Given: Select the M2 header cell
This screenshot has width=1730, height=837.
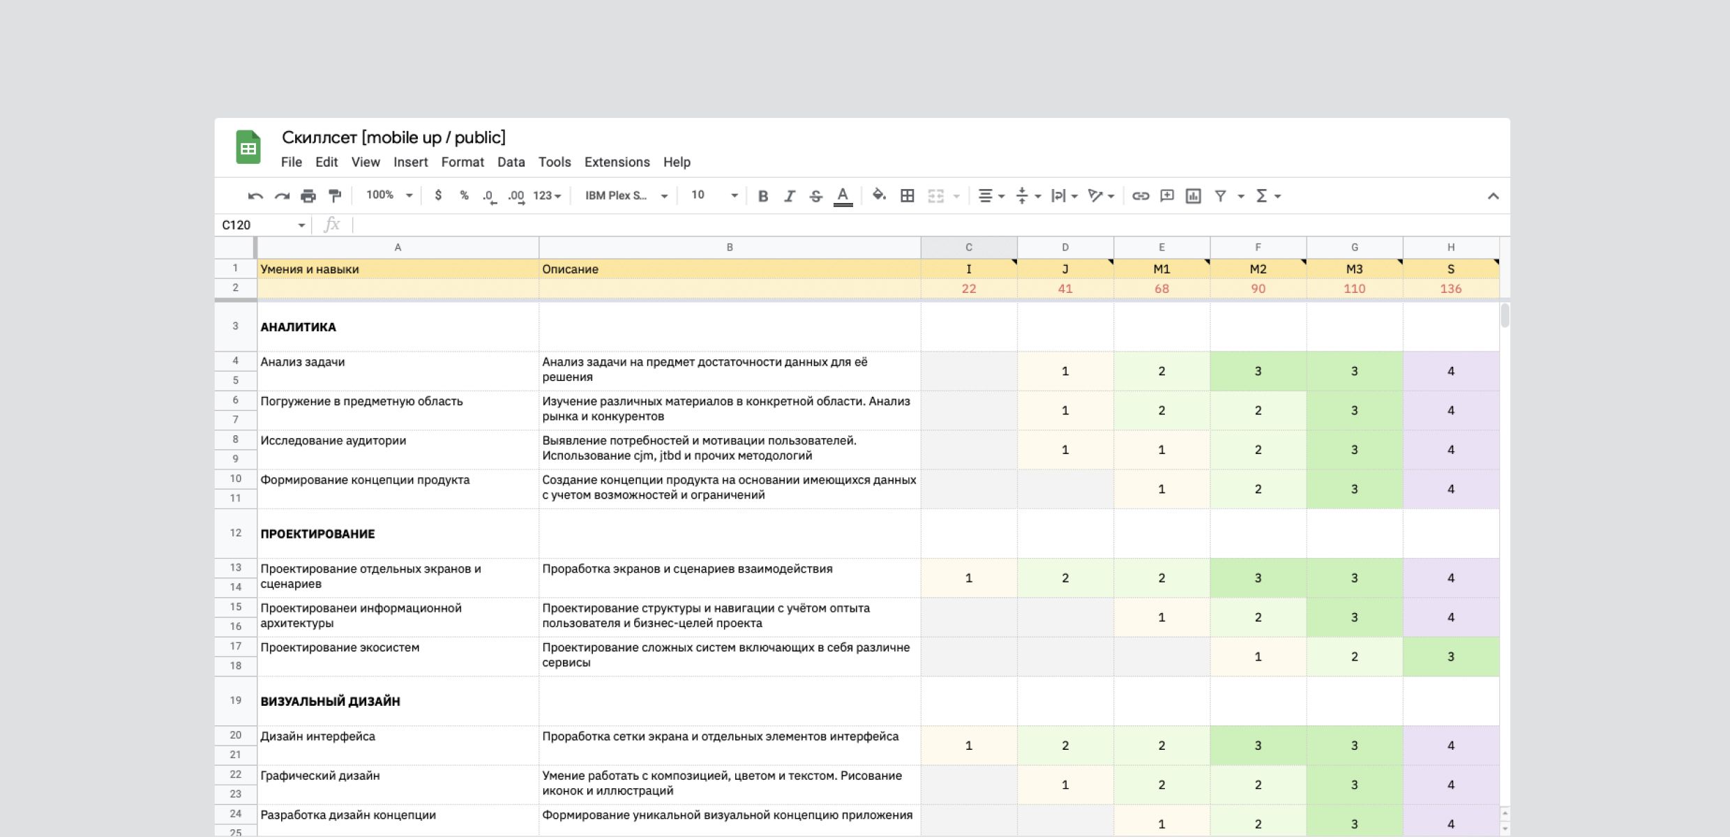Looking at the screenshot, I should coord(1258,269).
